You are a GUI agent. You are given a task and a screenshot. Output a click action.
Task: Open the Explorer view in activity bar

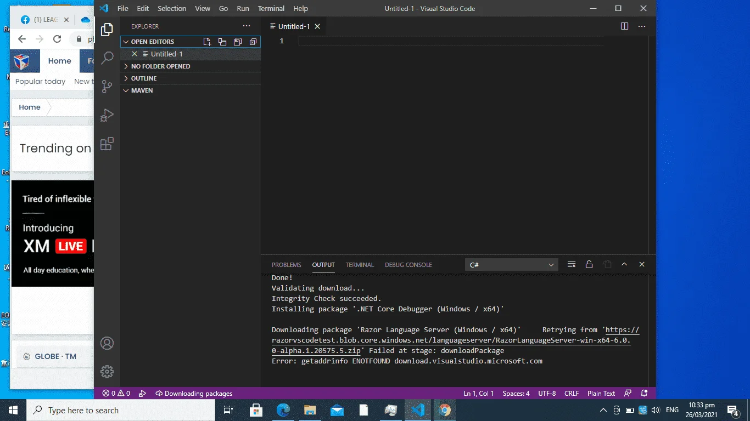107,30
